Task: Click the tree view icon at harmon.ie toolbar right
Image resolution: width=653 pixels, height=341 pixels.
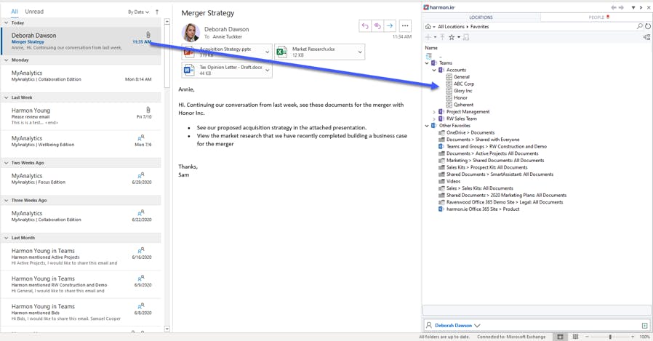Action: (x=646, y=37)
